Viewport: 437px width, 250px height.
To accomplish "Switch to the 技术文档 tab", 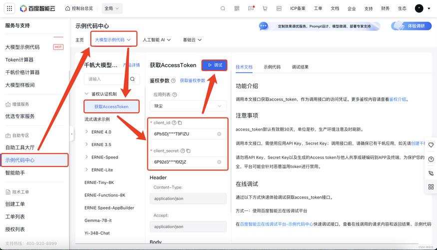I will [x=244, y=67].
